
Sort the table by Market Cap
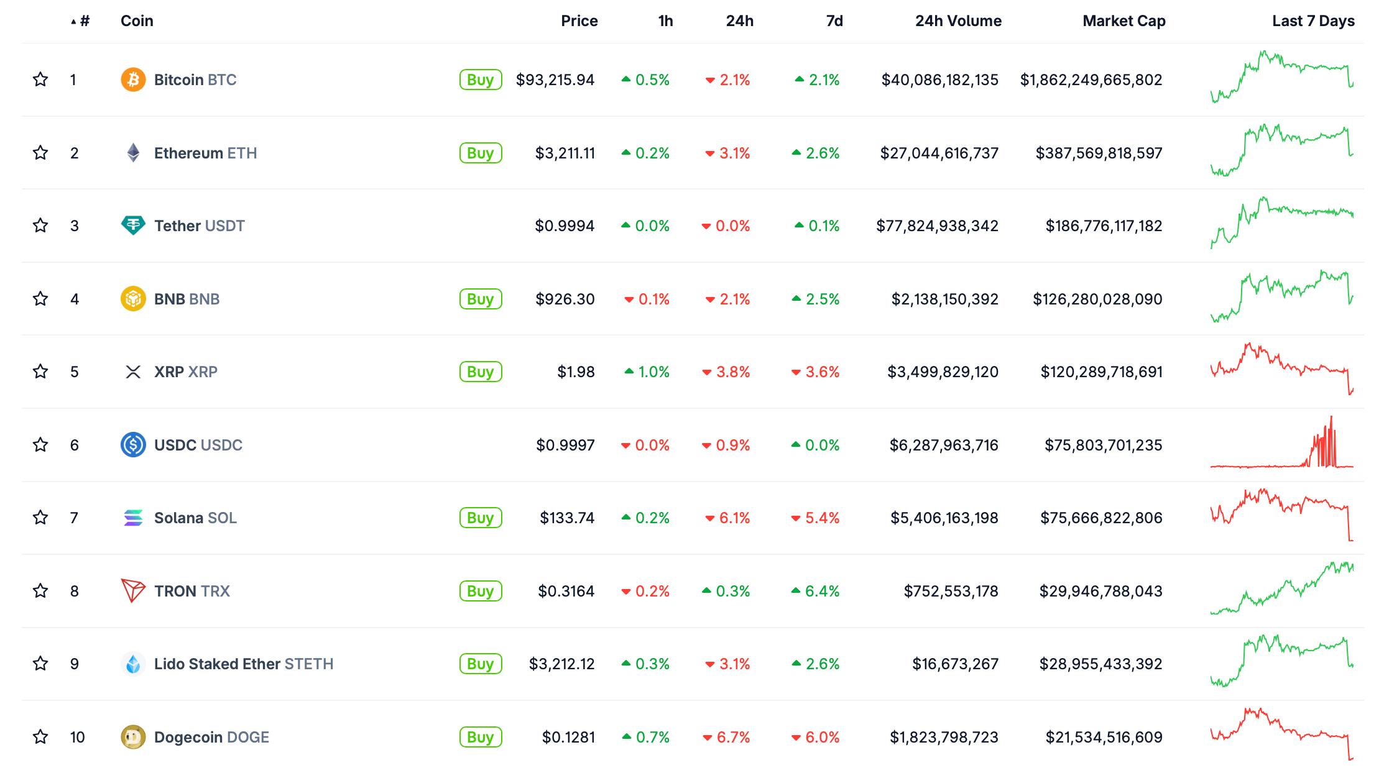[x=1123, y=21]
